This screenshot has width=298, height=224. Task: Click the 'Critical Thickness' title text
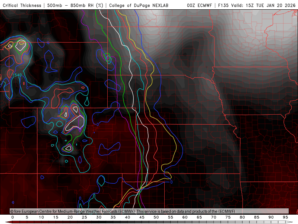tap(22, 5)
